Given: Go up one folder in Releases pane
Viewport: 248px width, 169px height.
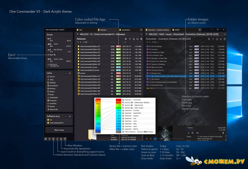Looking at the screenshot, I should [78, 42].
